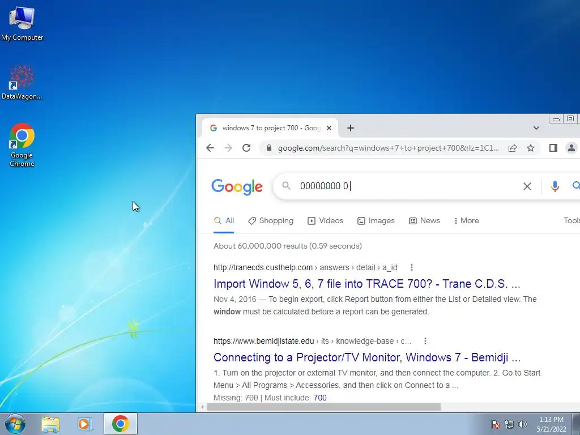This screenshot has height=435, width=580.
Task: Click the horizontal scrollbar left arrow
Action: pyautogui.click(x=202, y=407)
